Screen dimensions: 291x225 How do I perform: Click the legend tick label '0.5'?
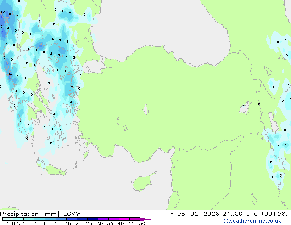pos(16,223)
